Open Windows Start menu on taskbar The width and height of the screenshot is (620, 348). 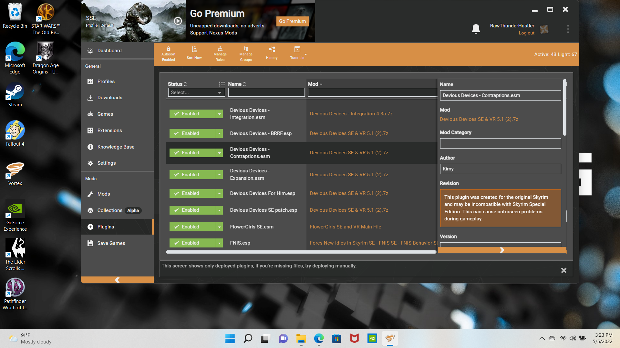tap(230, 338)
